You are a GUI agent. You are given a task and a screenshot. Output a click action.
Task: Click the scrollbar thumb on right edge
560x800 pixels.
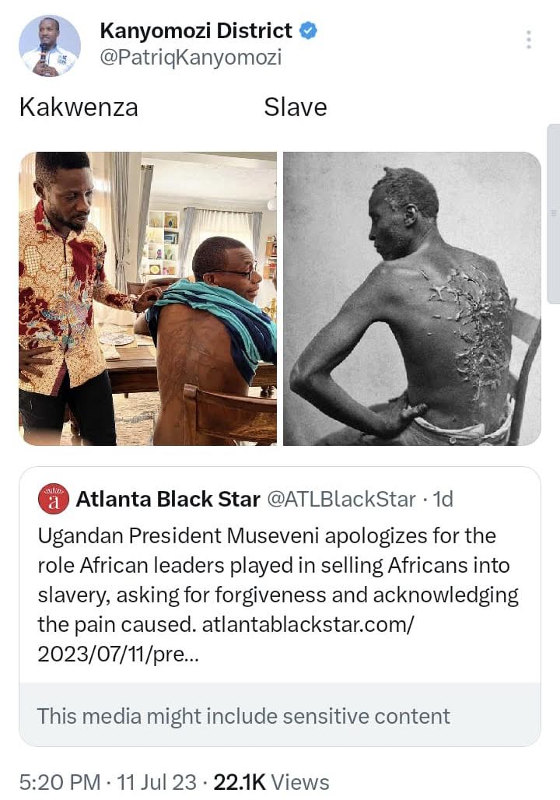coord(553,213)
